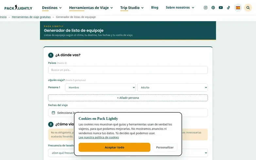The height and width of the screenshot is (160, 256).
Task: Open Lee nuestra política de cookies link
Action: coord(99,137)
